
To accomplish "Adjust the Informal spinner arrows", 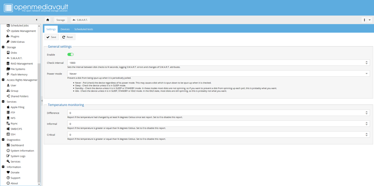I will click(367, 124).
